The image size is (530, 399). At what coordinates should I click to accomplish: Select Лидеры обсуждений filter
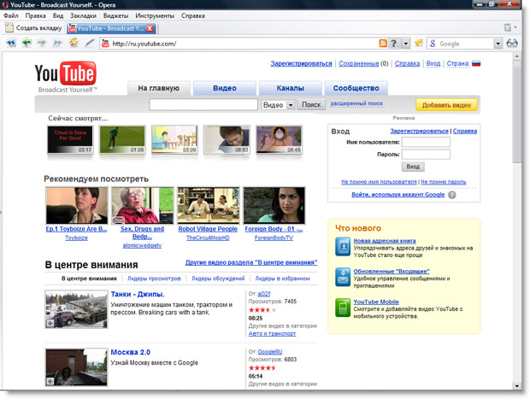pyautogui.click(x=218, y=279)
